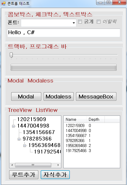Image resolution: width=127 pixels, height=185 pixels.
Task: Open the 폰트 combo box dropdown
Action: 74,23
